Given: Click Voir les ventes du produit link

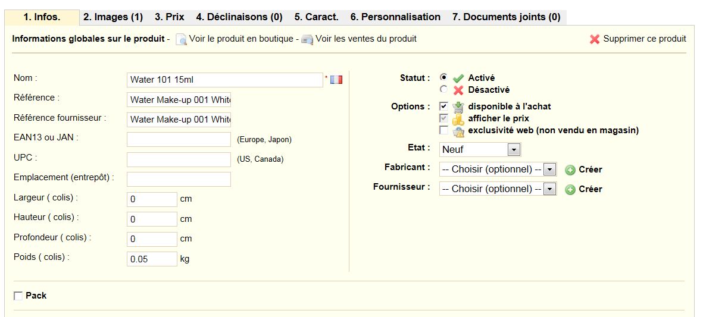Looking at the screenshot, I should (366, 39).
